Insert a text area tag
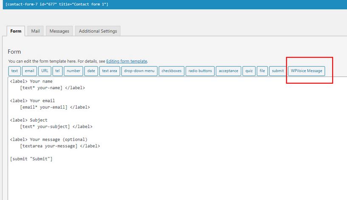Viewport: 347px width, 200px height. coord(110,71)
